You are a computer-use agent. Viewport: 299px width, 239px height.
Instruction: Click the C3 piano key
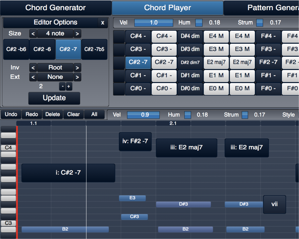[x=8, y=223]
